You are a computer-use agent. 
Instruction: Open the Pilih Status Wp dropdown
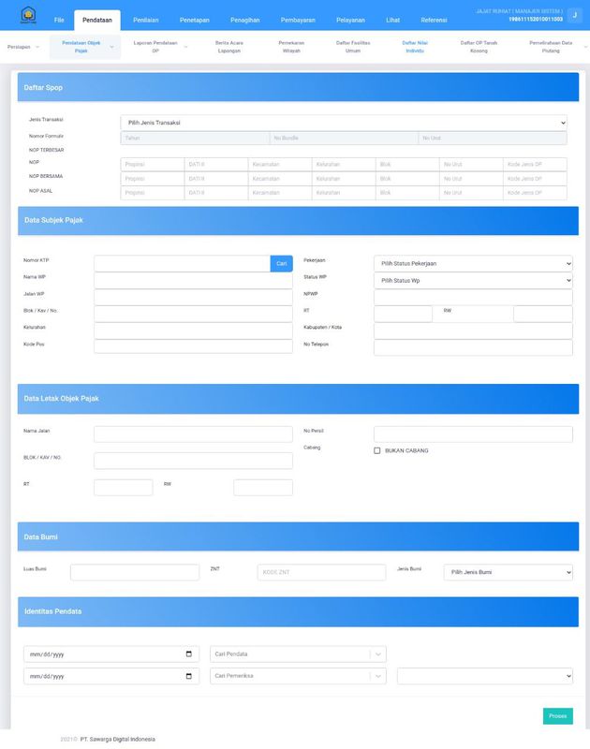tap(473, 280)
